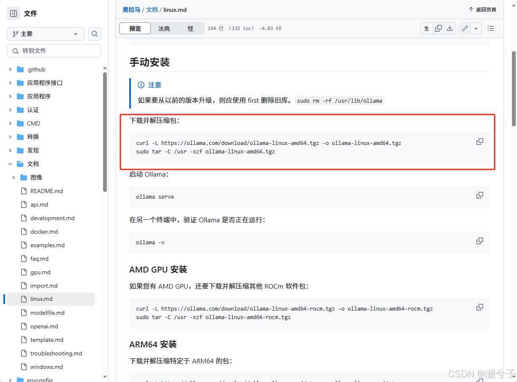517x382 pixels.
Task: Expand the .github folder
Action: click(10, 69)
